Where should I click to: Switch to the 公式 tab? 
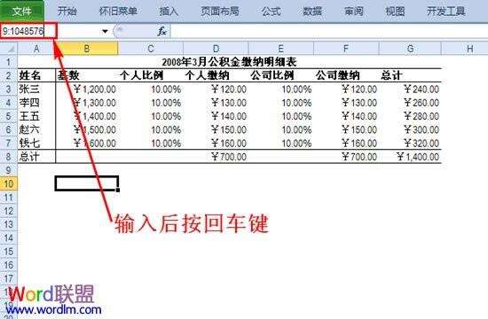click(271, 12)
